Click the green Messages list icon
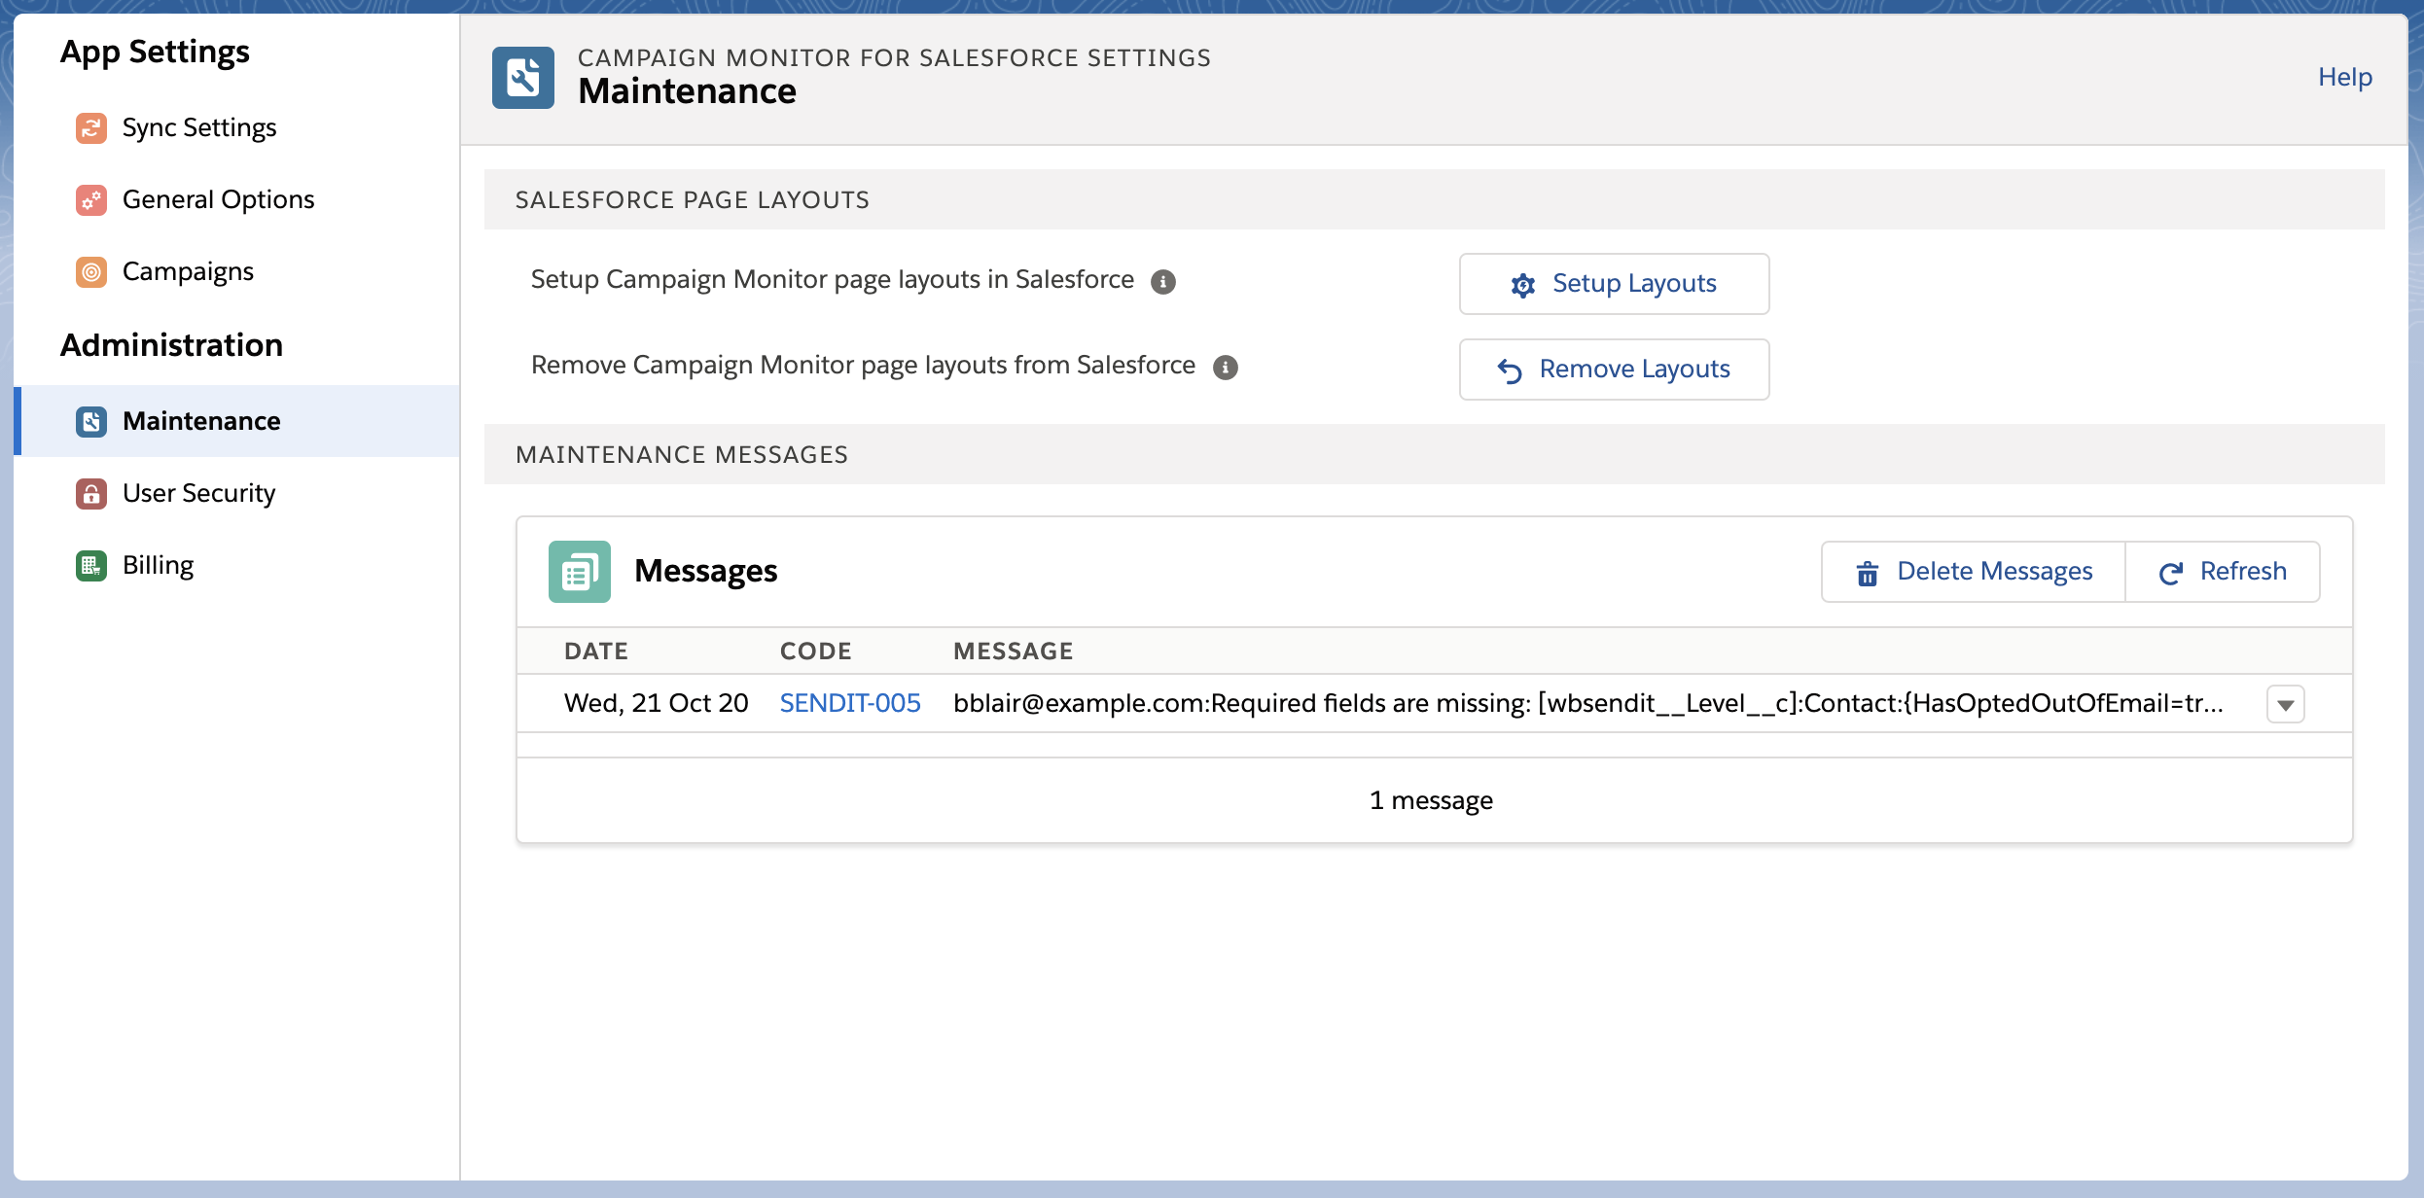The height and width of the screenshot is (1198, 2424). (x=579, y=571)
